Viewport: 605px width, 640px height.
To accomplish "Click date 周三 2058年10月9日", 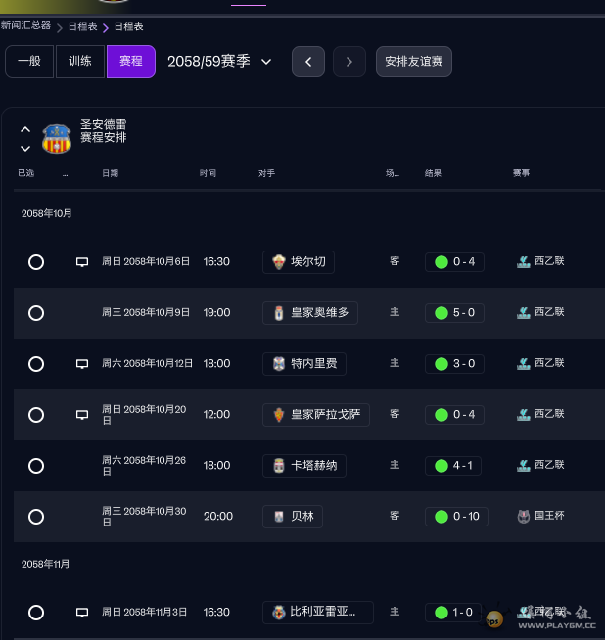I will pyautogui.click(x=146, y=313).
